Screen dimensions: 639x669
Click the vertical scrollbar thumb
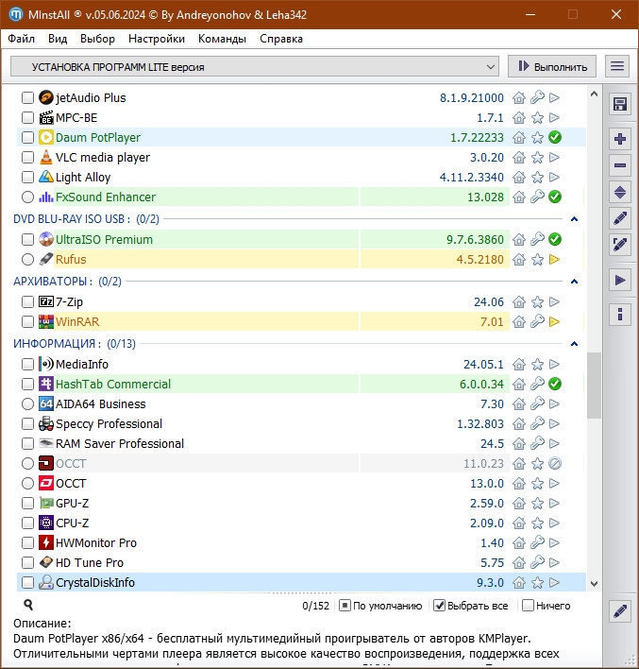pyautogui.click(x=594, y=386)
